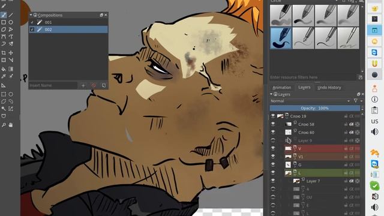This screenshot has height=216, width=384.
Task: Switch to the Layers tab
Action: click(x=304, y=87)
